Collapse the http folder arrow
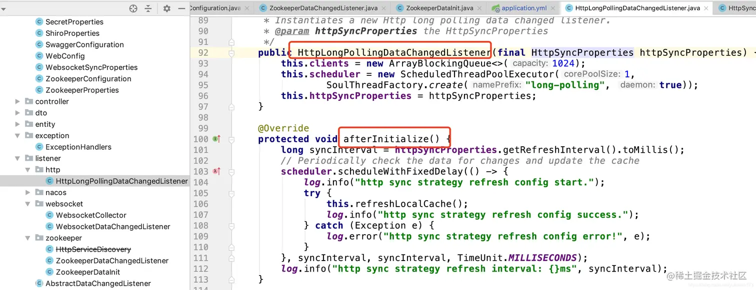Image resolution: width=756 pixels, height=290 pixels. 28,170
